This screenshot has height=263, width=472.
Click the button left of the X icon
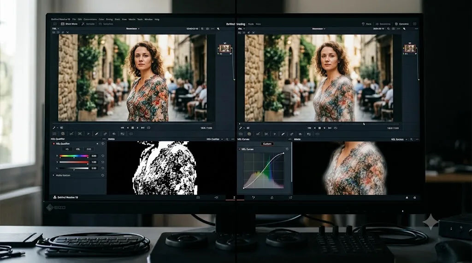coord(69,24)
